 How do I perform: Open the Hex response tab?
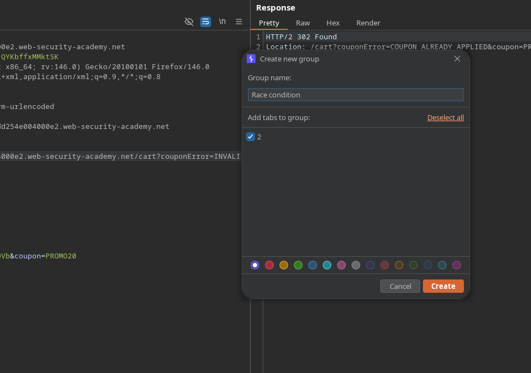(333, 23)
